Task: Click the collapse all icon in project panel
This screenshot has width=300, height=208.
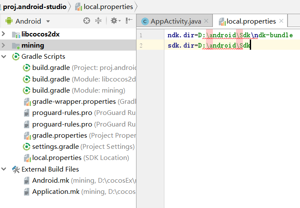Action: point(98,21)
